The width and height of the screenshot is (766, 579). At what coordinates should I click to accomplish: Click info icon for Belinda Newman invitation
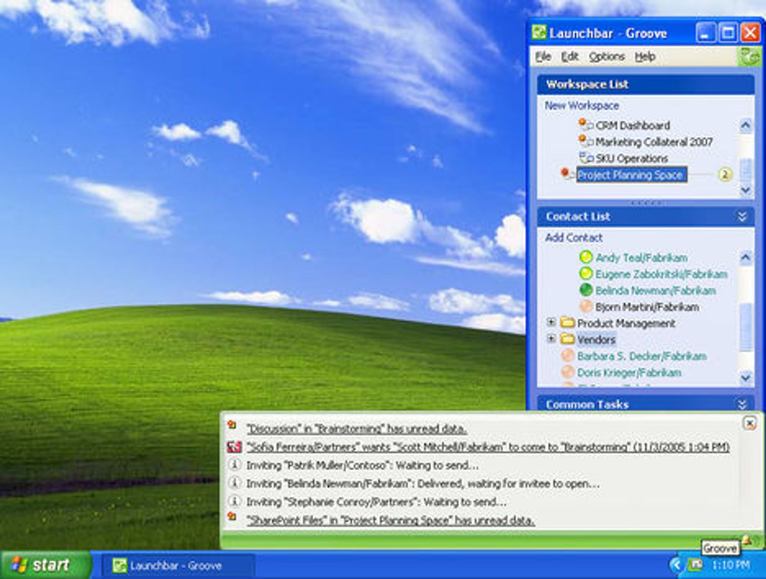[x=234, y=483]
